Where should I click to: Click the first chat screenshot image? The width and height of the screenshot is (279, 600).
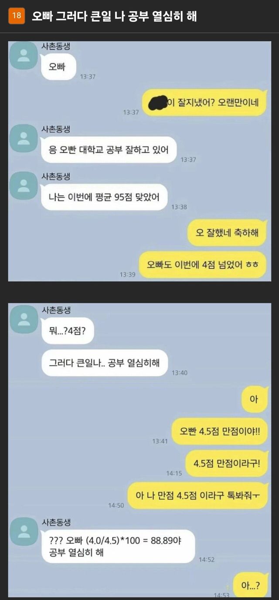(x=139, y=161)
